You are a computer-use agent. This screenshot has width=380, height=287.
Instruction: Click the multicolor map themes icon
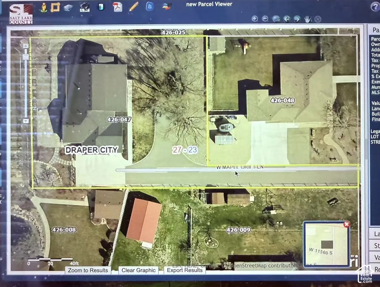pyautogui.click(x=167, y=7)
